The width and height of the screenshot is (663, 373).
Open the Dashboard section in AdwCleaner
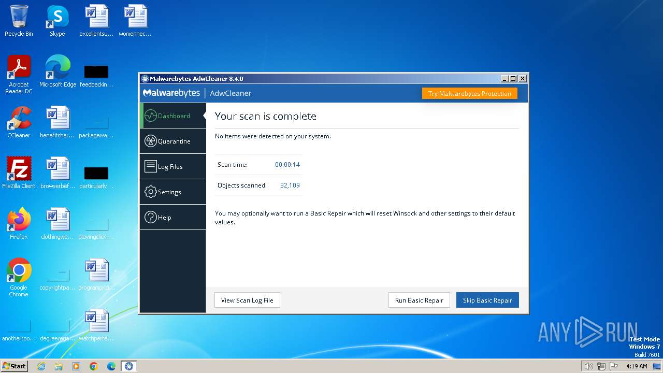pos(173,116)
